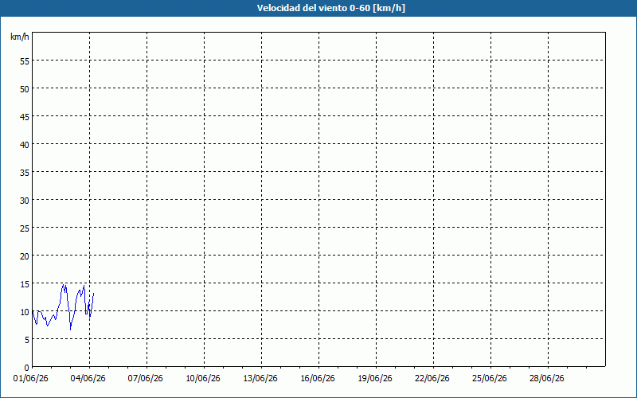Click the date label 28/06/26

point(546,379)
